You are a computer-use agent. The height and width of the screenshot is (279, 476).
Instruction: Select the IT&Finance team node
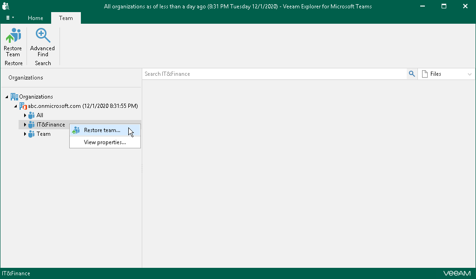point(50,124)
